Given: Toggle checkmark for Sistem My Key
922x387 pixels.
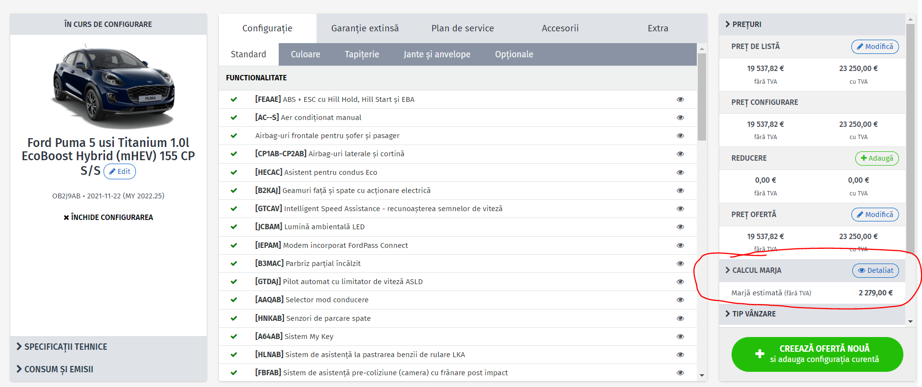Looking at the screenshot, I should 234,337.
